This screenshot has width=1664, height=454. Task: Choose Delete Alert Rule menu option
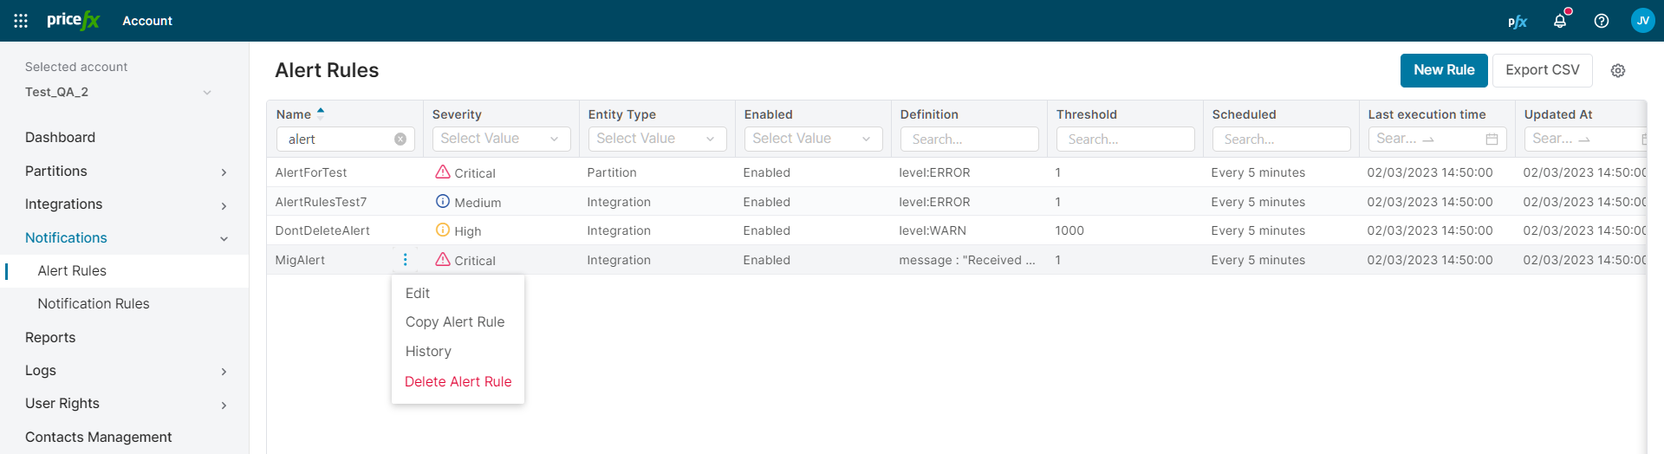[458, 382]
